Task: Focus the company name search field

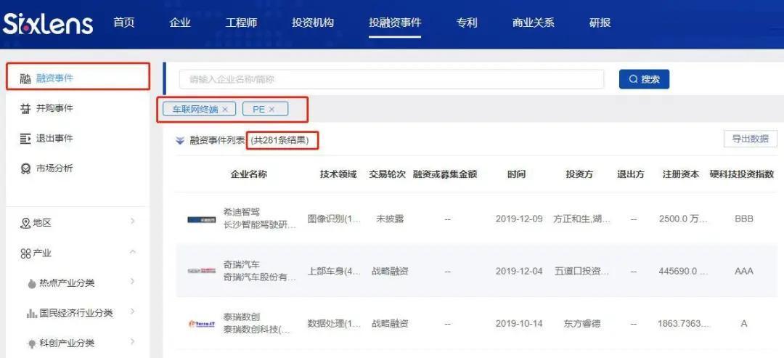Action: 391,79
